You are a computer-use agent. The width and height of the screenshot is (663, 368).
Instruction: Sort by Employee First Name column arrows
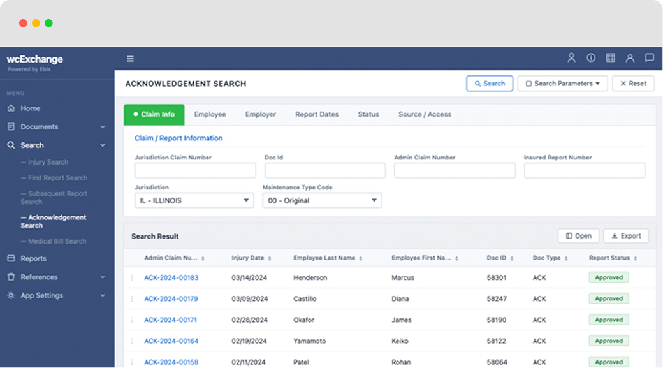tap(456, 258)
